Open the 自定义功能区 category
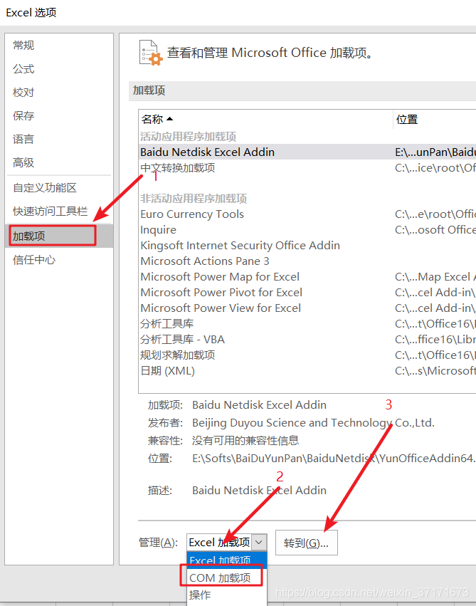476x606 pixels. pos(45,188)
